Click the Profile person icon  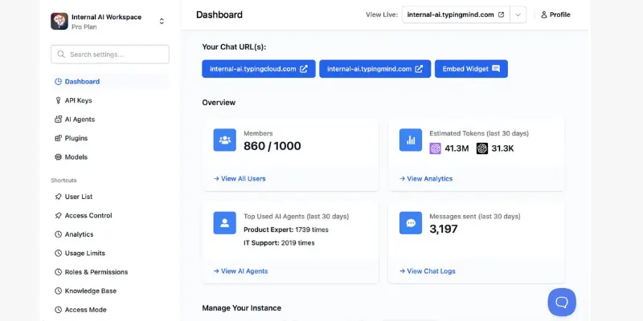click(x=544, y=14)
